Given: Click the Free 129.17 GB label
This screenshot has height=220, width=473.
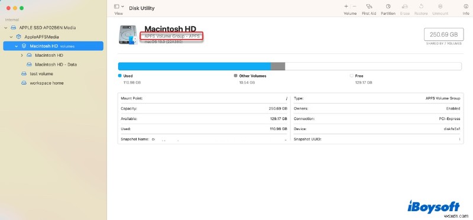Looking at the screenshot, I should tap(364, 82).
